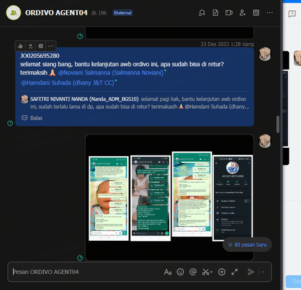This screenshot has width=301, height=290.
Task: Focus the Pesan ORDIVO AGENT04 message field
Action: pyautogui.click(x=86, y=272)
